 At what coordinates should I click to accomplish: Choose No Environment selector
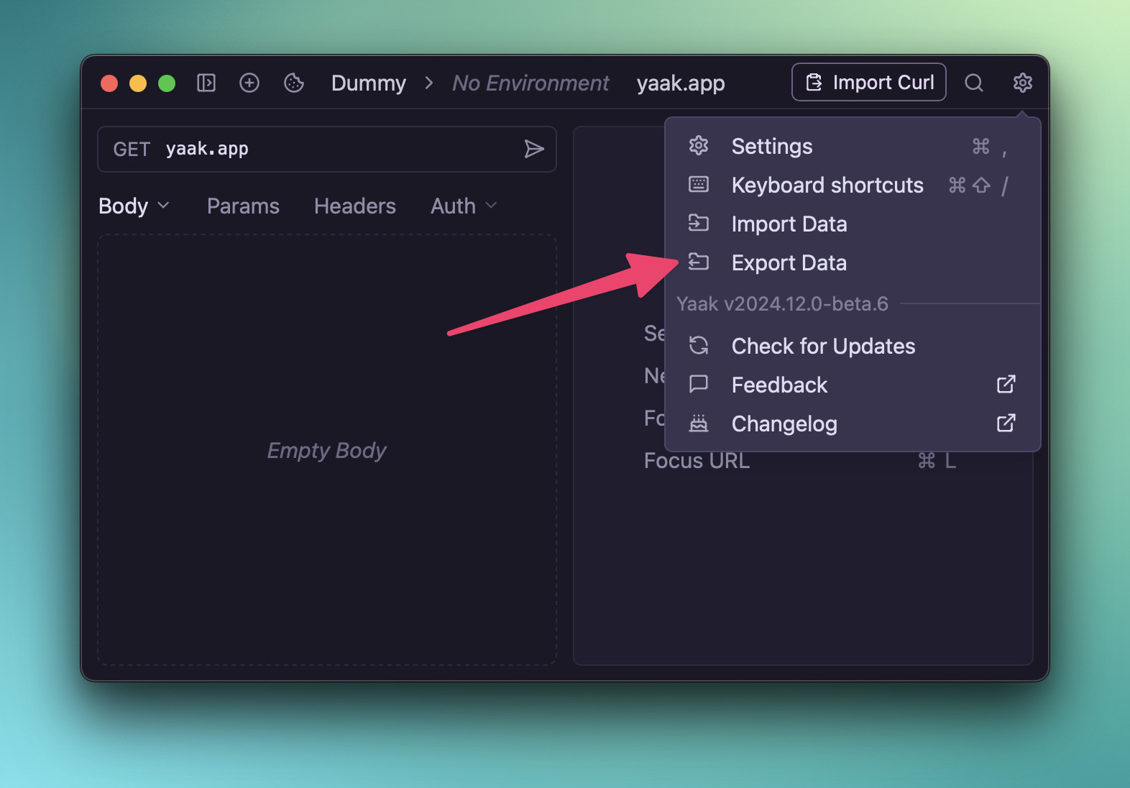click(530, 83)
